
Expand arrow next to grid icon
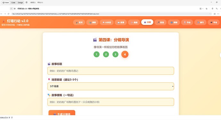pyautogui.click(x=203, y=9)
